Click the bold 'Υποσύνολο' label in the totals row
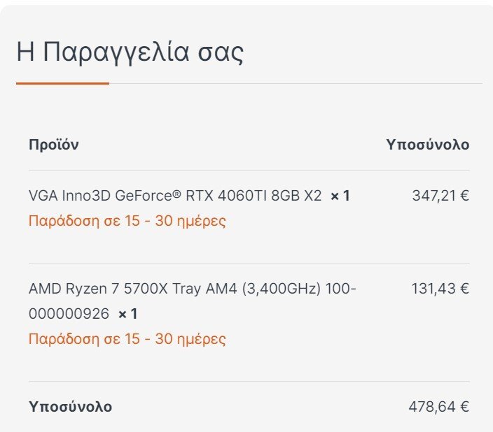 [71, 407]
